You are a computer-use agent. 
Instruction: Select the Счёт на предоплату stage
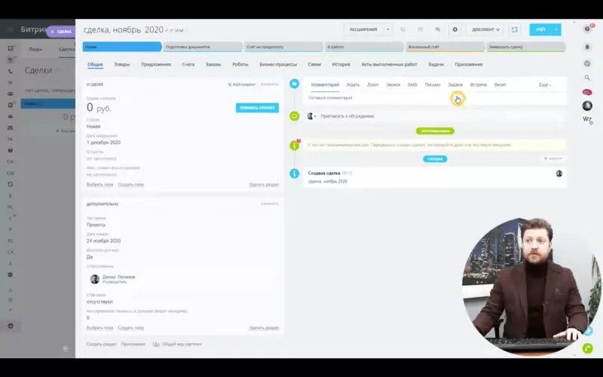(x=284, y=47)
